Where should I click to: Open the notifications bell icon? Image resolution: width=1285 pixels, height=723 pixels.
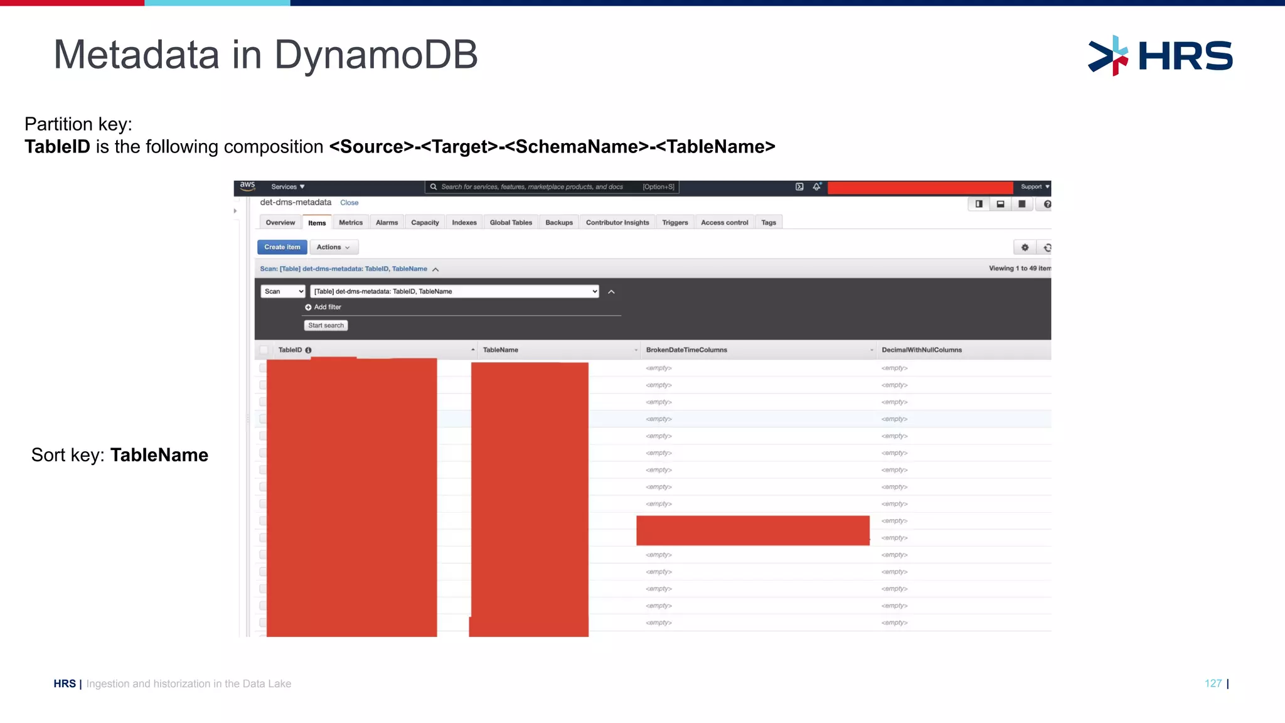pyautogui.click(x=817, y=186)
